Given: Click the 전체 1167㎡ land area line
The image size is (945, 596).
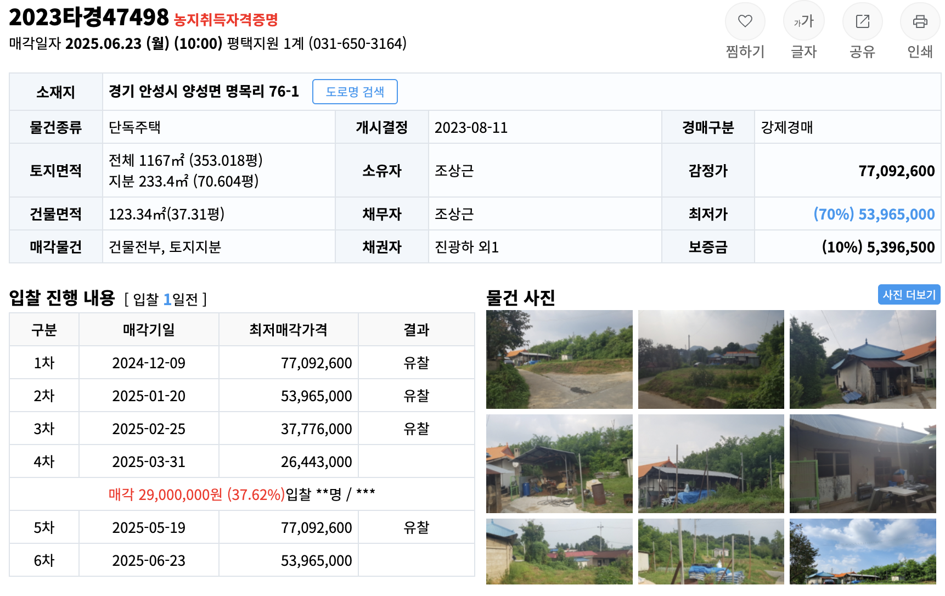Looking at the screenshot, I should pyautogui.click(x=185, y=160).
